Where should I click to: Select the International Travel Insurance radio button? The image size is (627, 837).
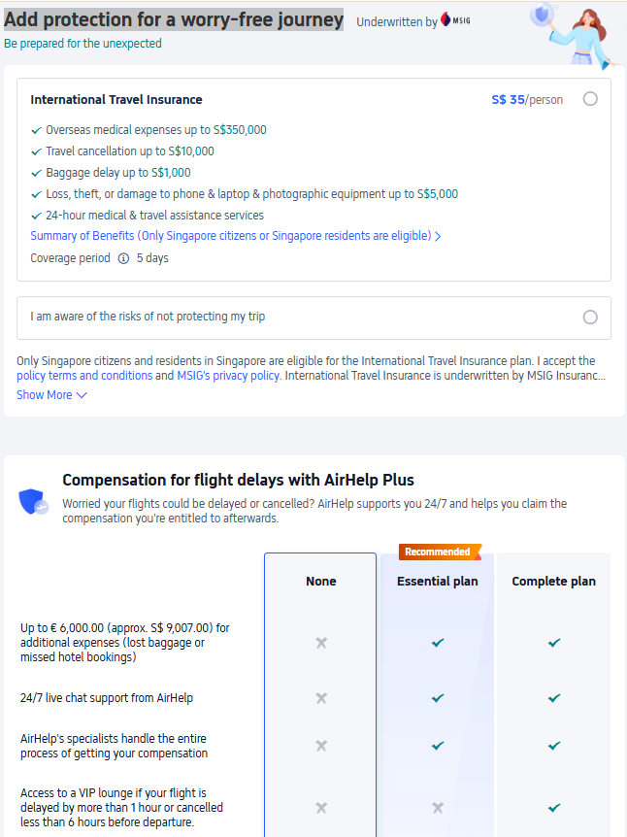(590, 99)
